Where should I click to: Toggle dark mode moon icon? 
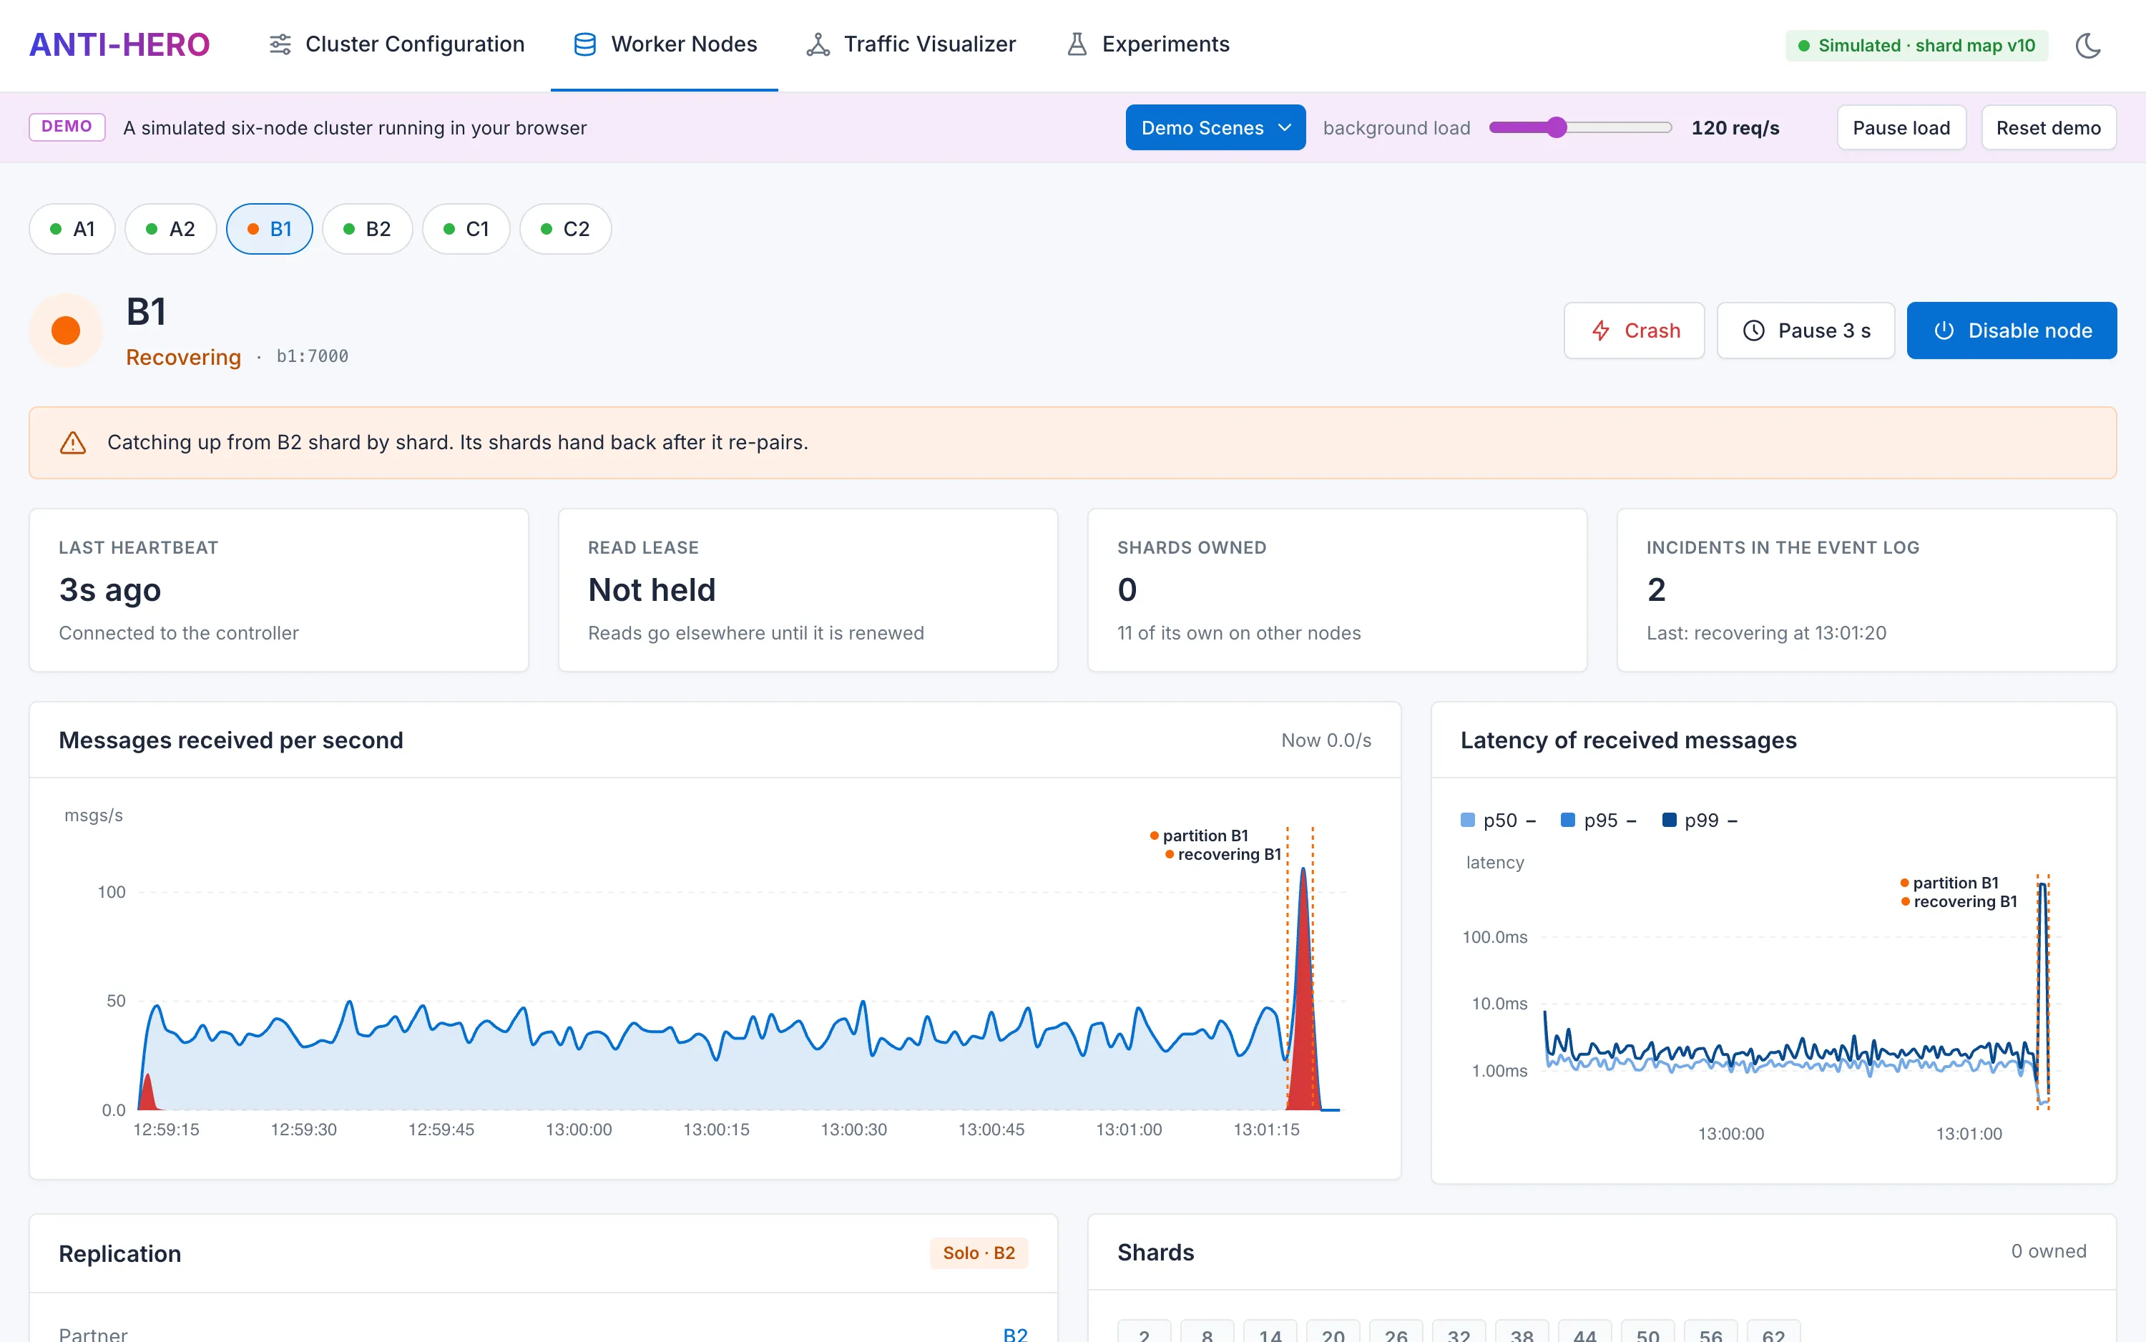(x=2087, y=45)
